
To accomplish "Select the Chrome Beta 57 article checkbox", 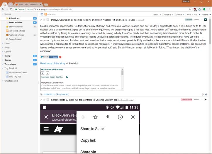I will pos(48,100).
